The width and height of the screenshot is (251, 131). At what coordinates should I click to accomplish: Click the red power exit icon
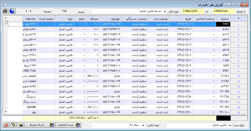[x=6, y=125]
